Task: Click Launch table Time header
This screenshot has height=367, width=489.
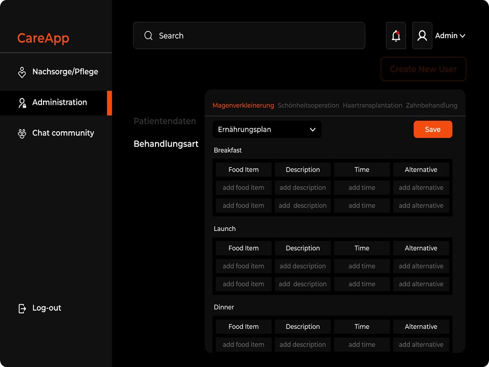Action: [x=362, y=248]
